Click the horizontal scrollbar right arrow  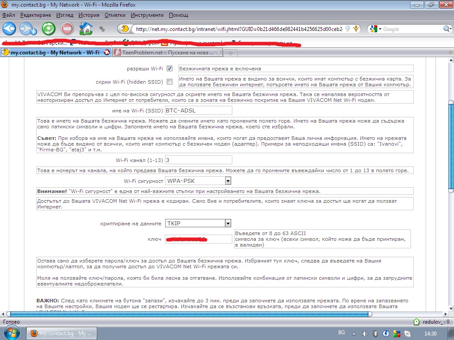(x=446, y=314)
